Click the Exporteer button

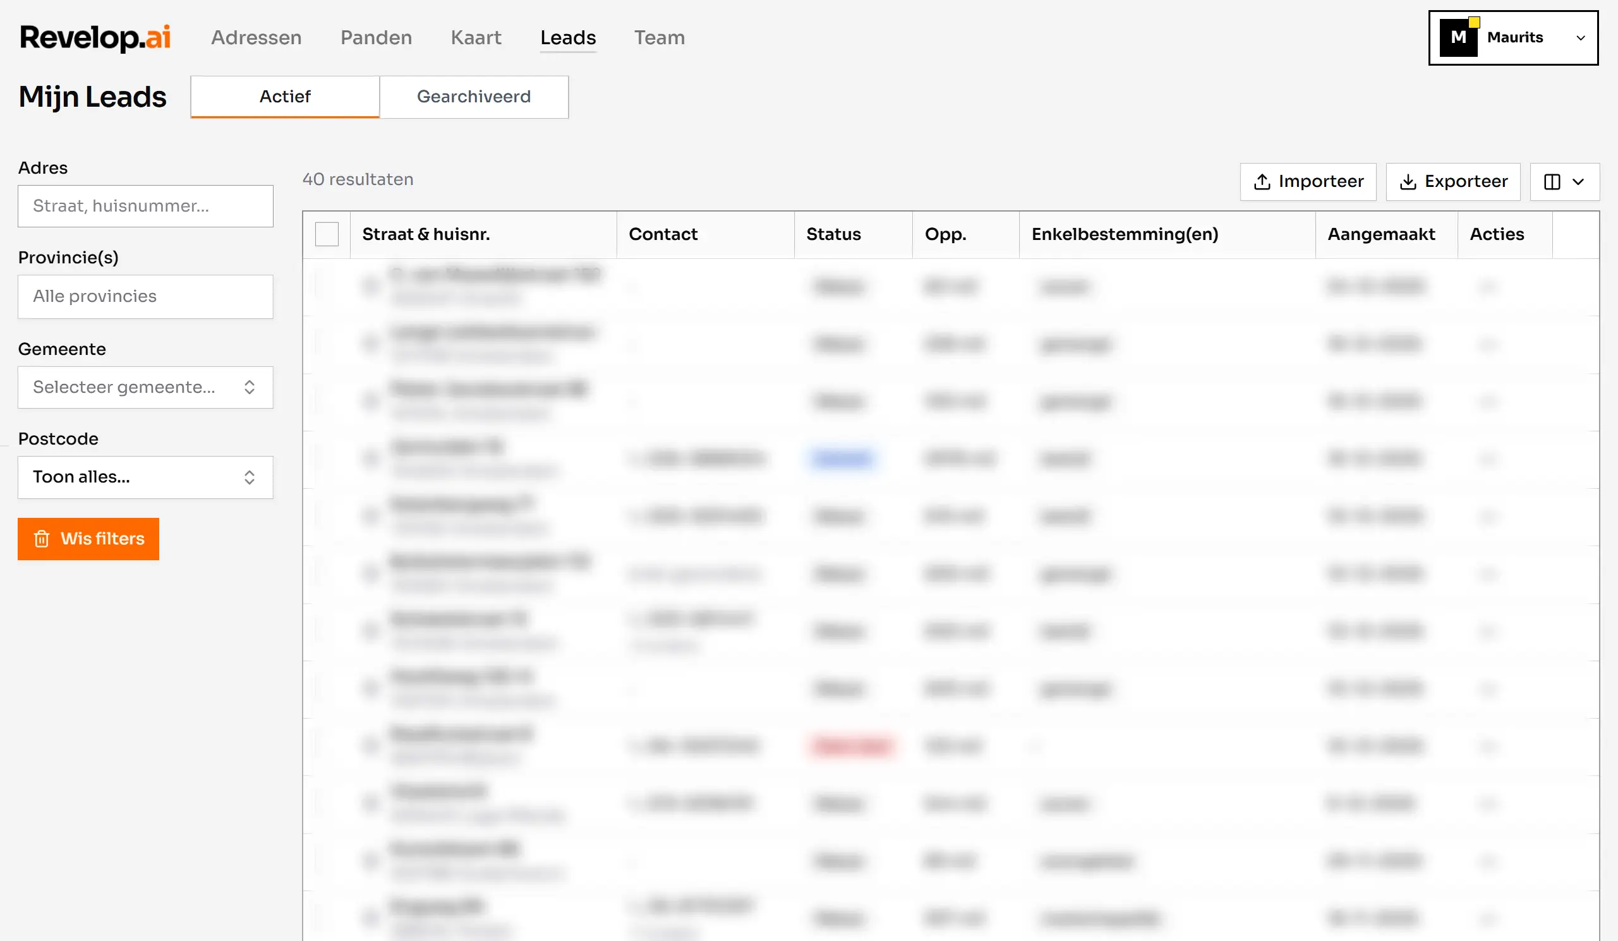(x=1453, y=182)
